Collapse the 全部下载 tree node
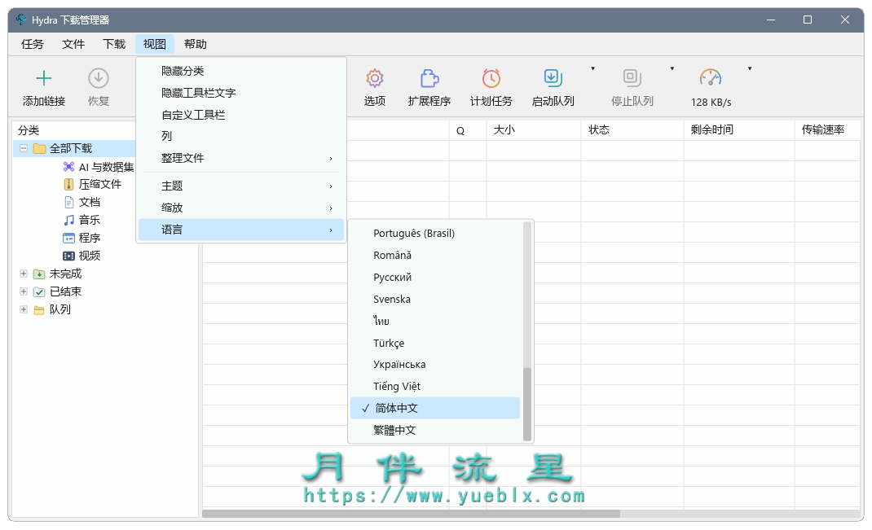Screen dimensions: 872x530 click(24, 148)
